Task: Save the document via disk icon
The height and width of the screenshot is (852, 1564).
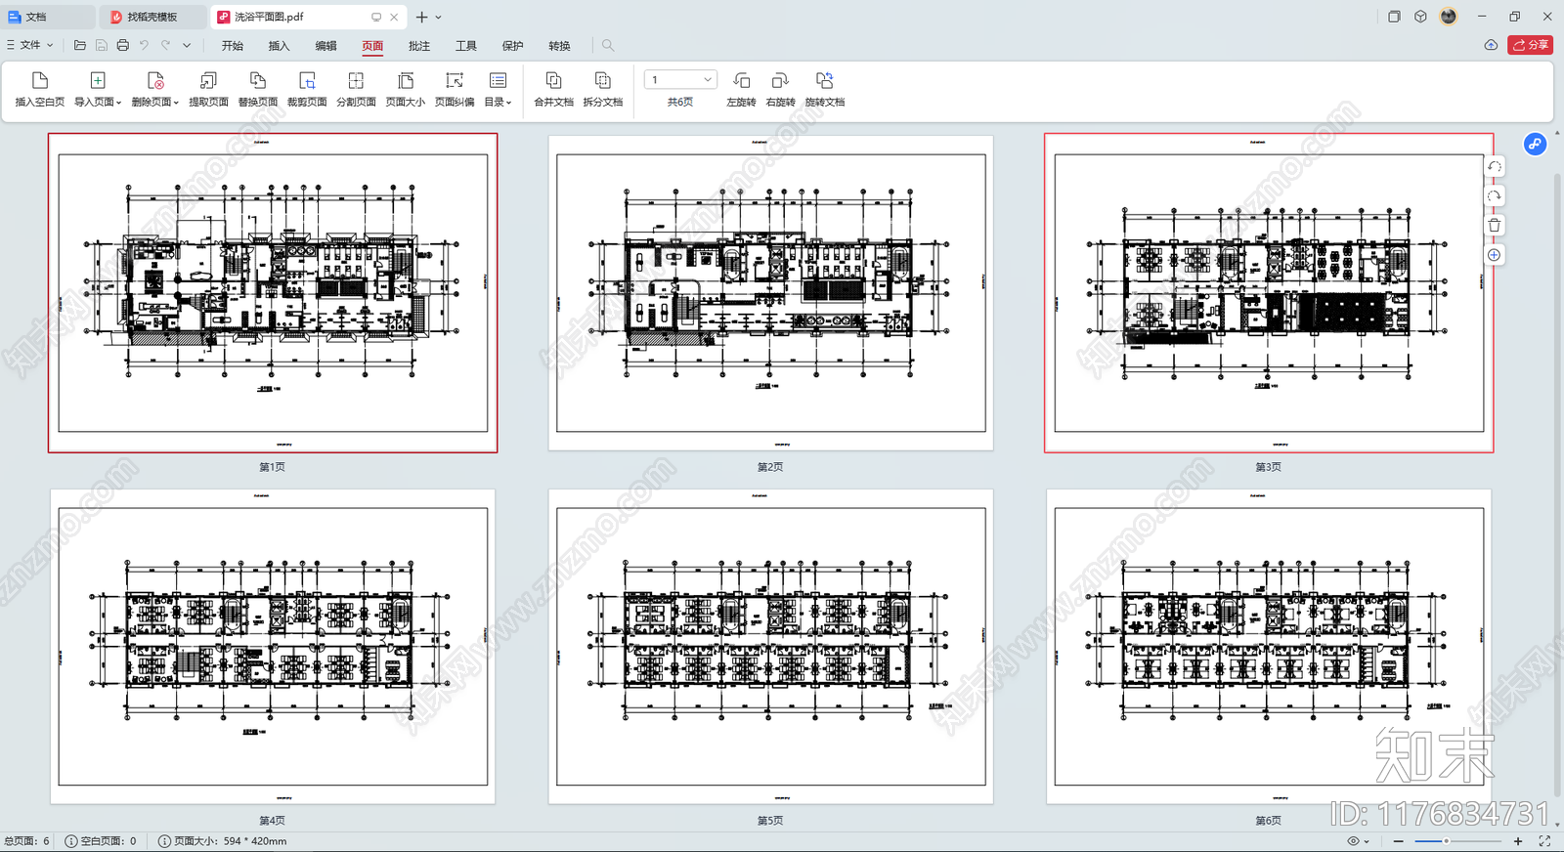Action: 102,45
